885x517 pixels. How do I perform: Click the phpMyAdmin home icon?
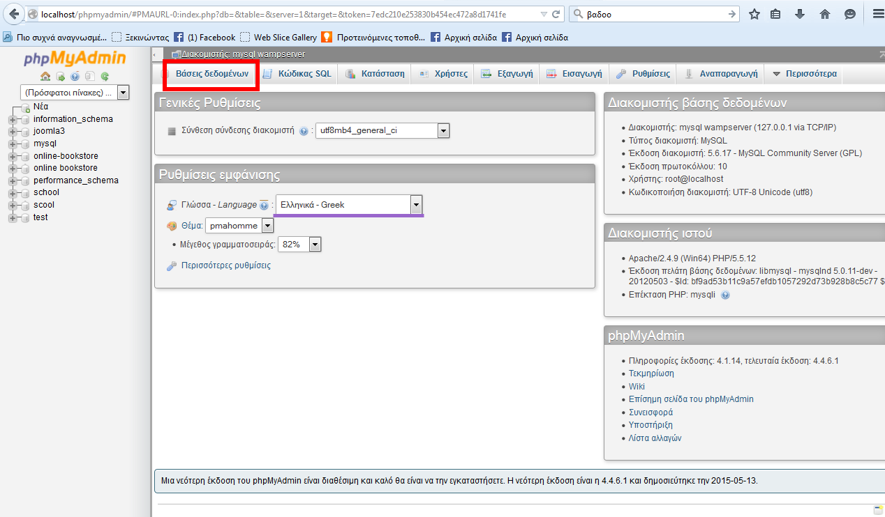45,77
